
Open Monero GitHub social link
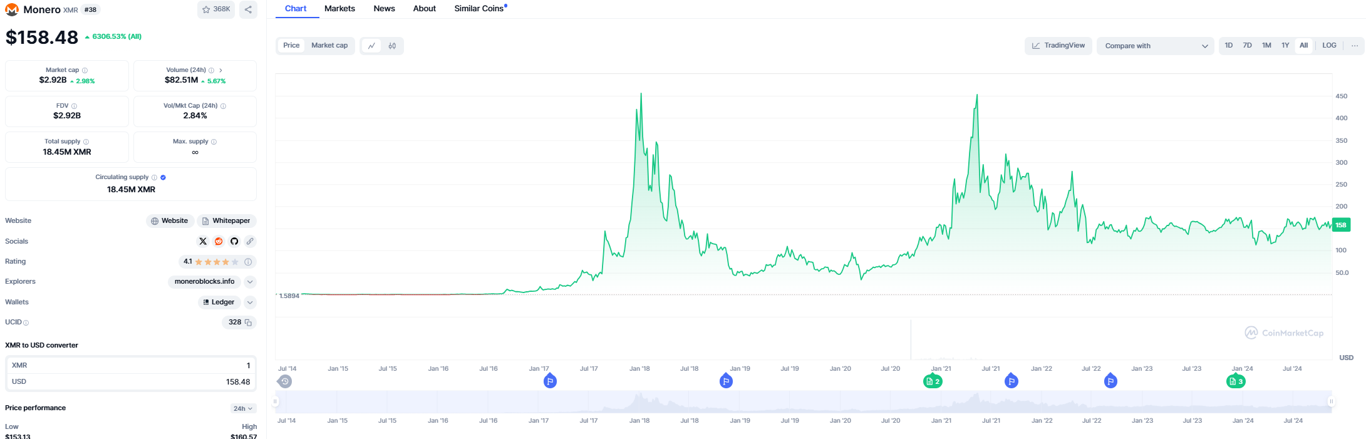pos(234,241)
